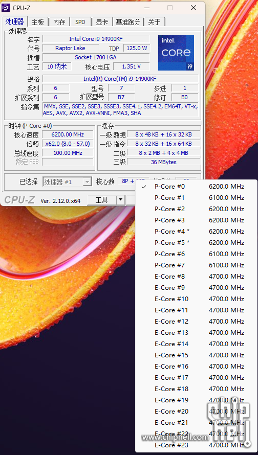Viewport: 258px width, 455px height.
Task: Click the bus speed value 100.00 MHz
Action: (68, 153)
